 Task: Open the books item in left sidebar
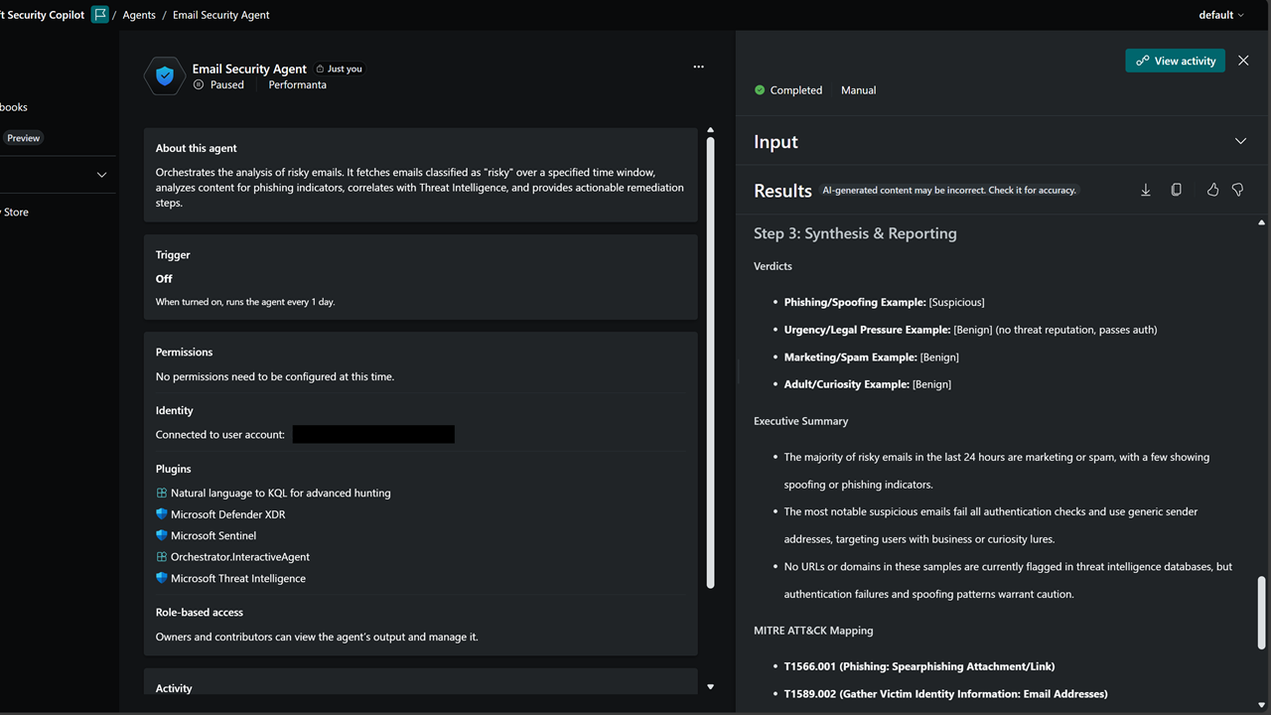coord(14,107)
